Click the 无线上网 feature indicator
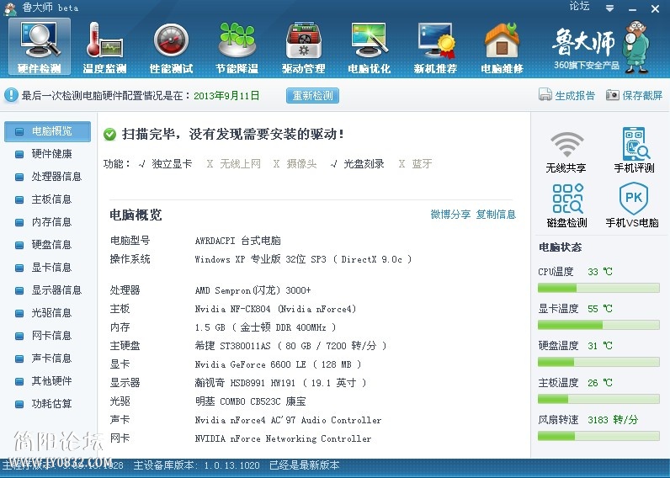Viewport: 670px width, 478px height. [233, 163]
